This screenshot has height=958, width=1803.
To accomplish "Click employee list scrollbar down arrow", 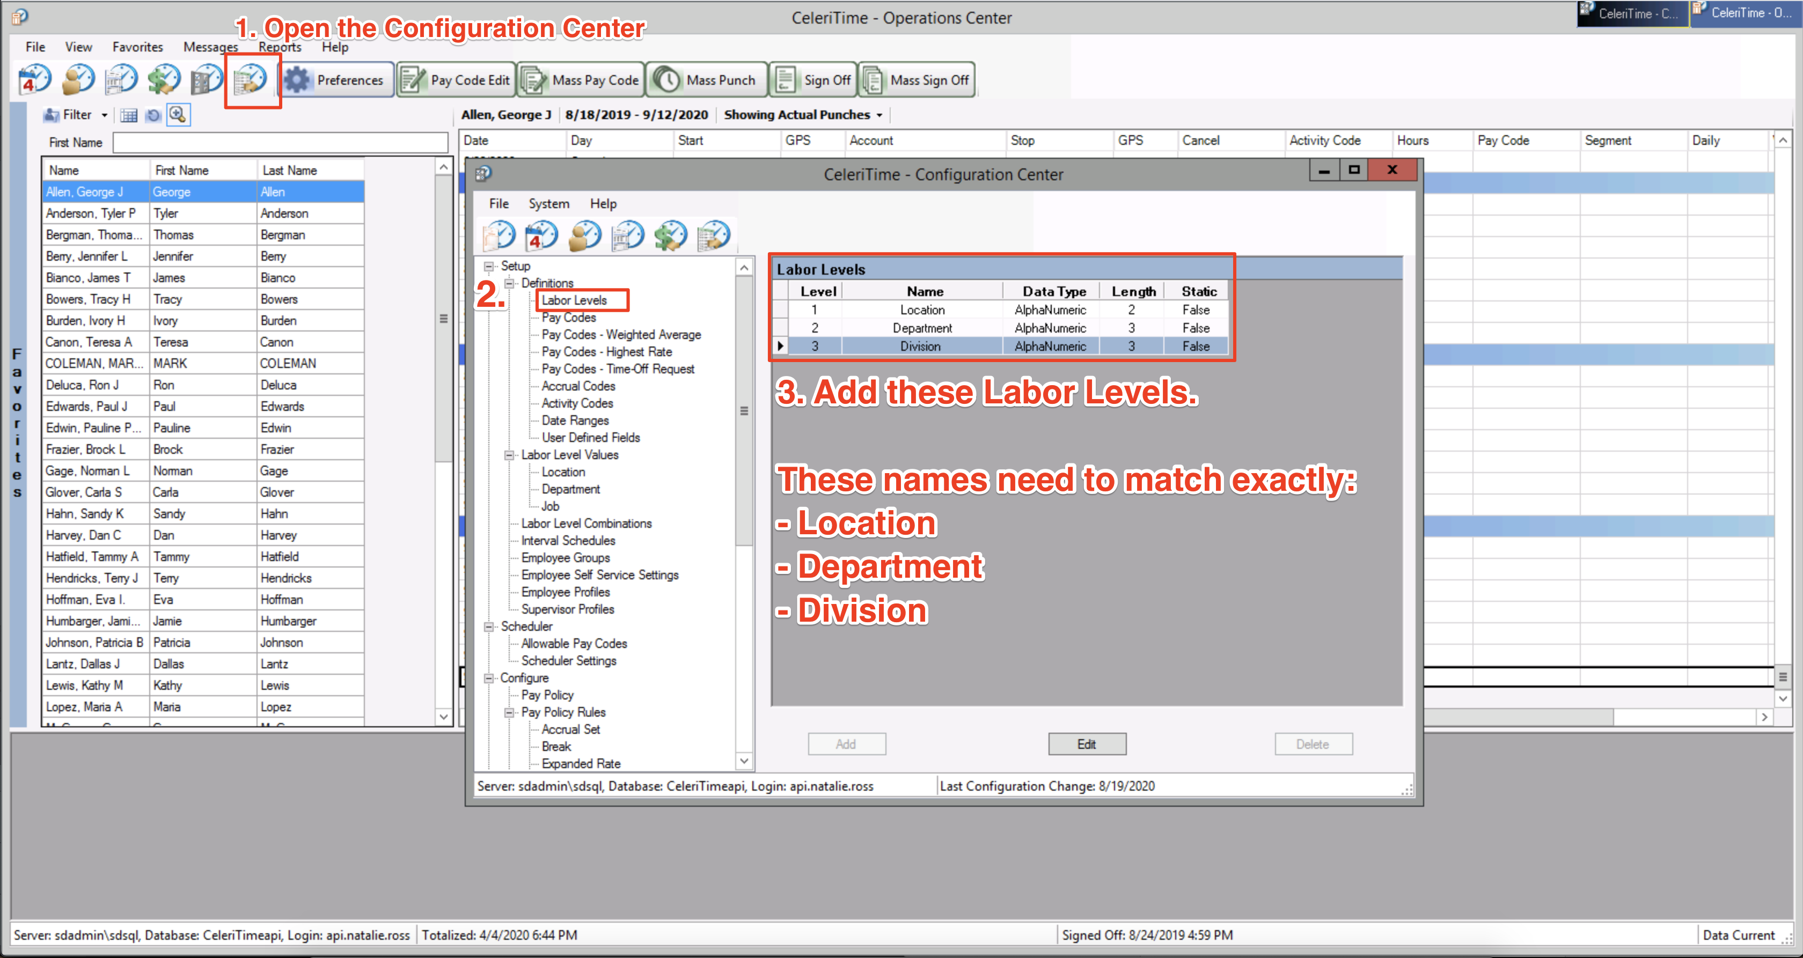I will tap(443, 716).
